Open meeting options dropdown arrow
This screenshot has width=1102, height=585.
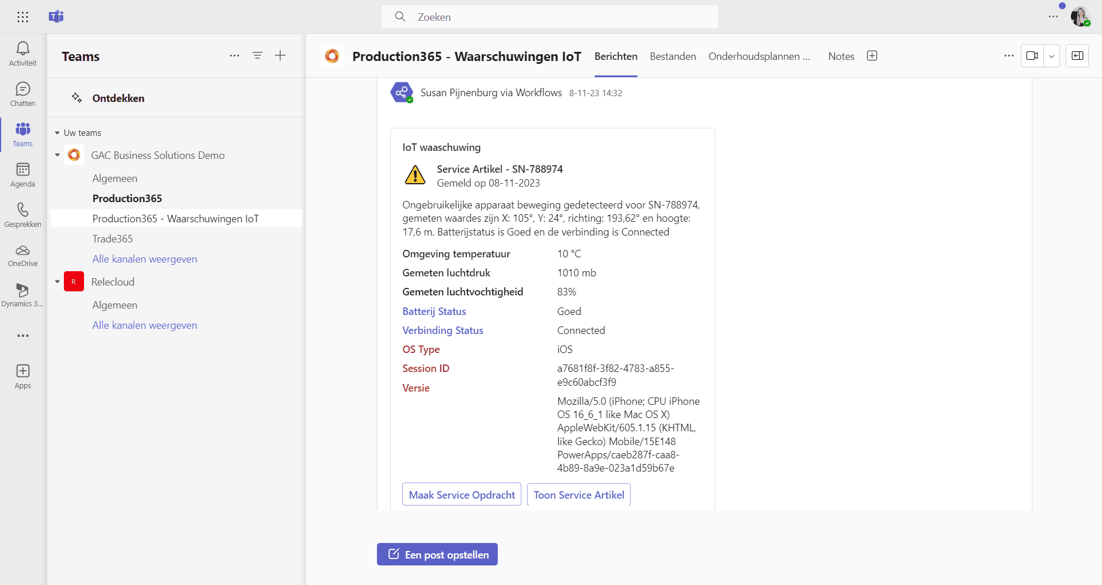click(x=1051, y=56)
